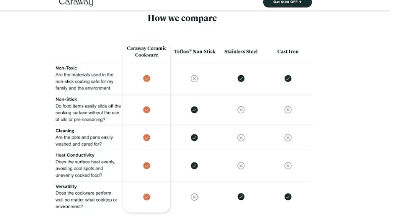The image size is (413, 224).
Task: Click the X icon for Teflon Non-Toxic
Action: pos(194,79)
